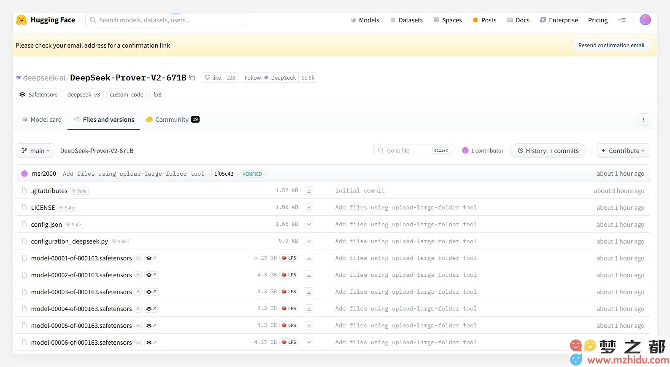View History: 7 commits

click(548, 150)
